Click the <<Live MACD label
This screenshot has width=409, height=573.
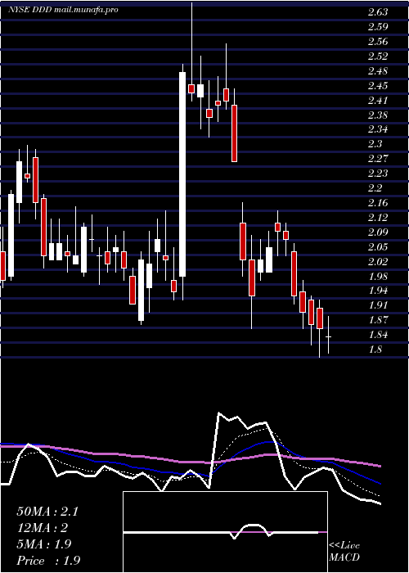coord(344,552)
